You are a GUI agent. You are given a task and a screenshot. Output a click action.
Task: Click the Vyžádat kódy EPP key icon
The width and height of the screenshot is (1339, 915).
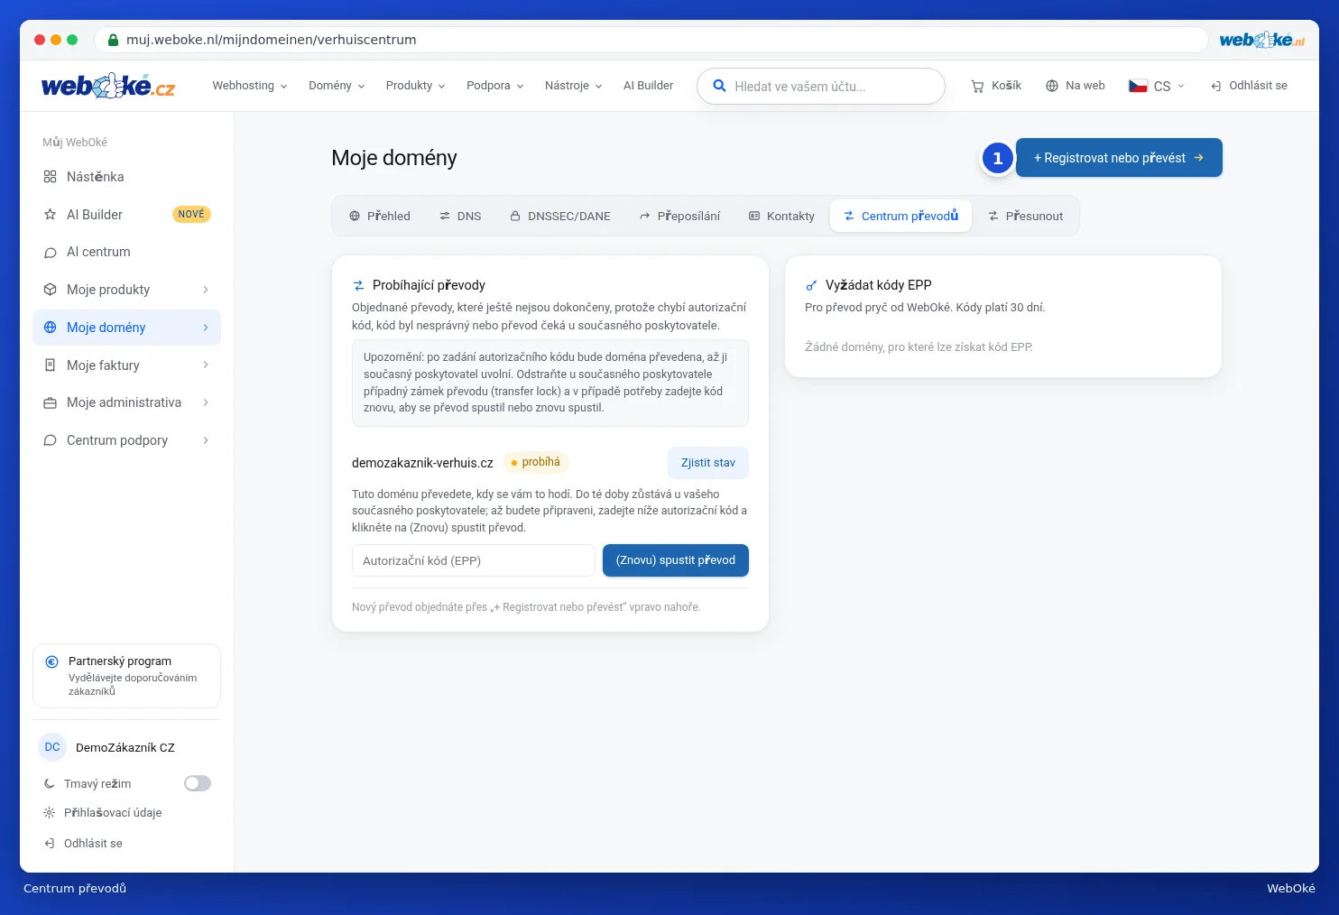point(811,285)
